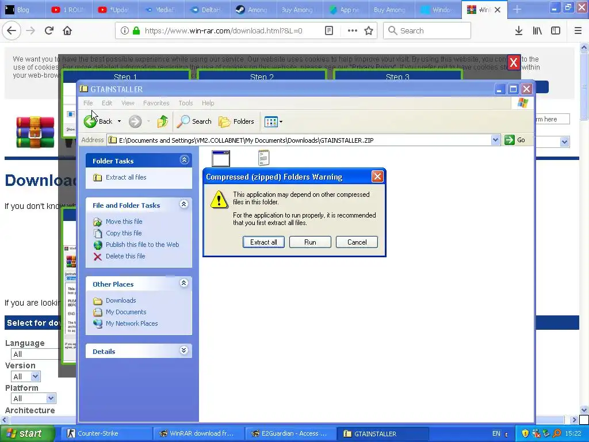Click the Firefox back button
The width and height of the screenshot is (589, 442).
click(x=12, y=31)
